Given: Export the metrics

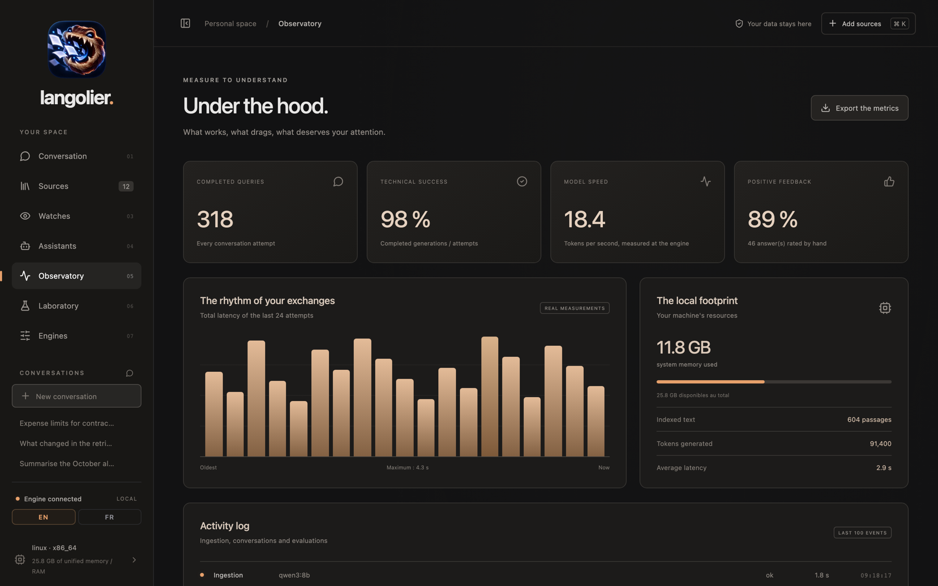Looking at the screenshot, I should click(x=859, y=108).
